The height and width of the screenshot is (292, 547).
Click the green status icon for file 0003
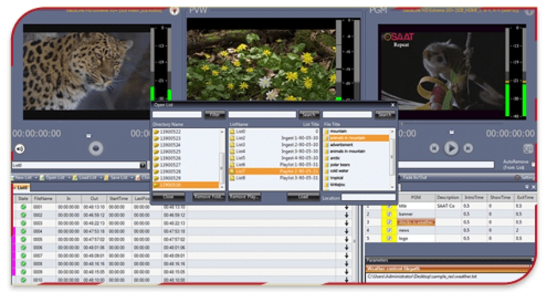[x=23, y=223]
